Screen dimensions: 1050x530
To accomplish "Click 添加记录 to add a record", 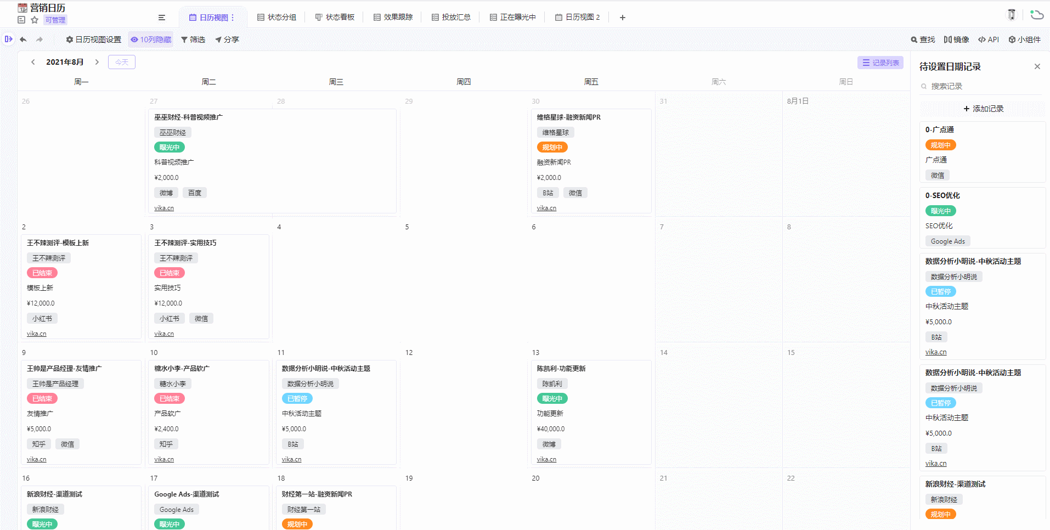I will point(983,109).
